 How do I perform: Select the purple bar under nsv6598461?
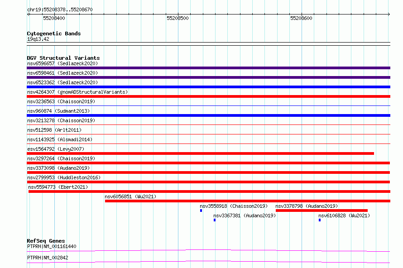[208, 77]
